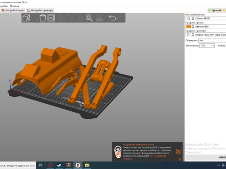Open Task View in taskbar
The image size is (226, 169).
(40, 165)
